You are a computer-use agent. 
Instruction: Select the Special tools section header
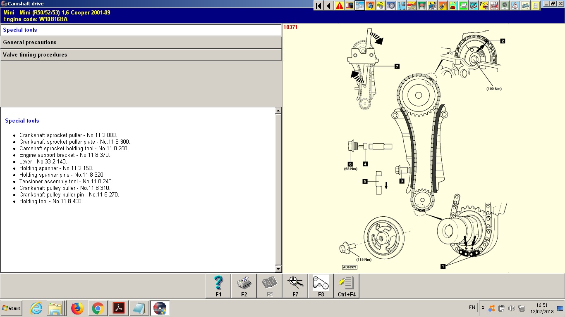point(141,30)
